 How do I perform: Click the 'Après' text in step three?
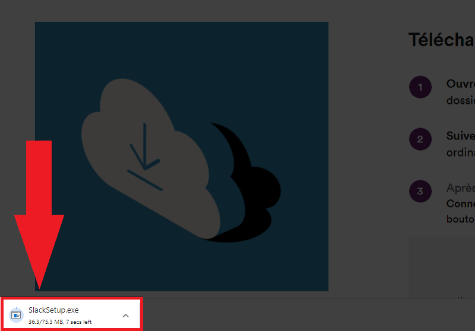(460, 188)
